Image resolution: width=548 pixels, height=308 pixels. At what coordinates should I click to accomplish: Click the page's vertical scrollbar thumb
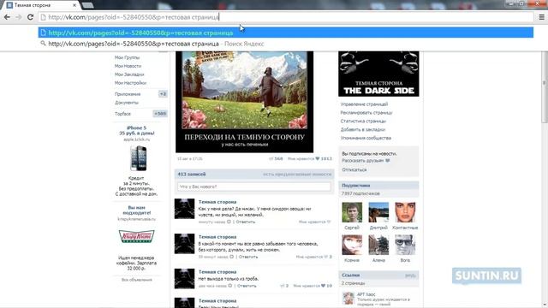click(x=545, y=87)
